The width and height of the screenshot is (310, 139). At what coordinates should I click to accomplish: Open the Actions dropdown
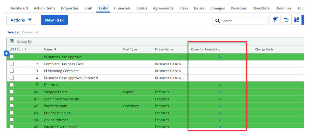(22, 20)
